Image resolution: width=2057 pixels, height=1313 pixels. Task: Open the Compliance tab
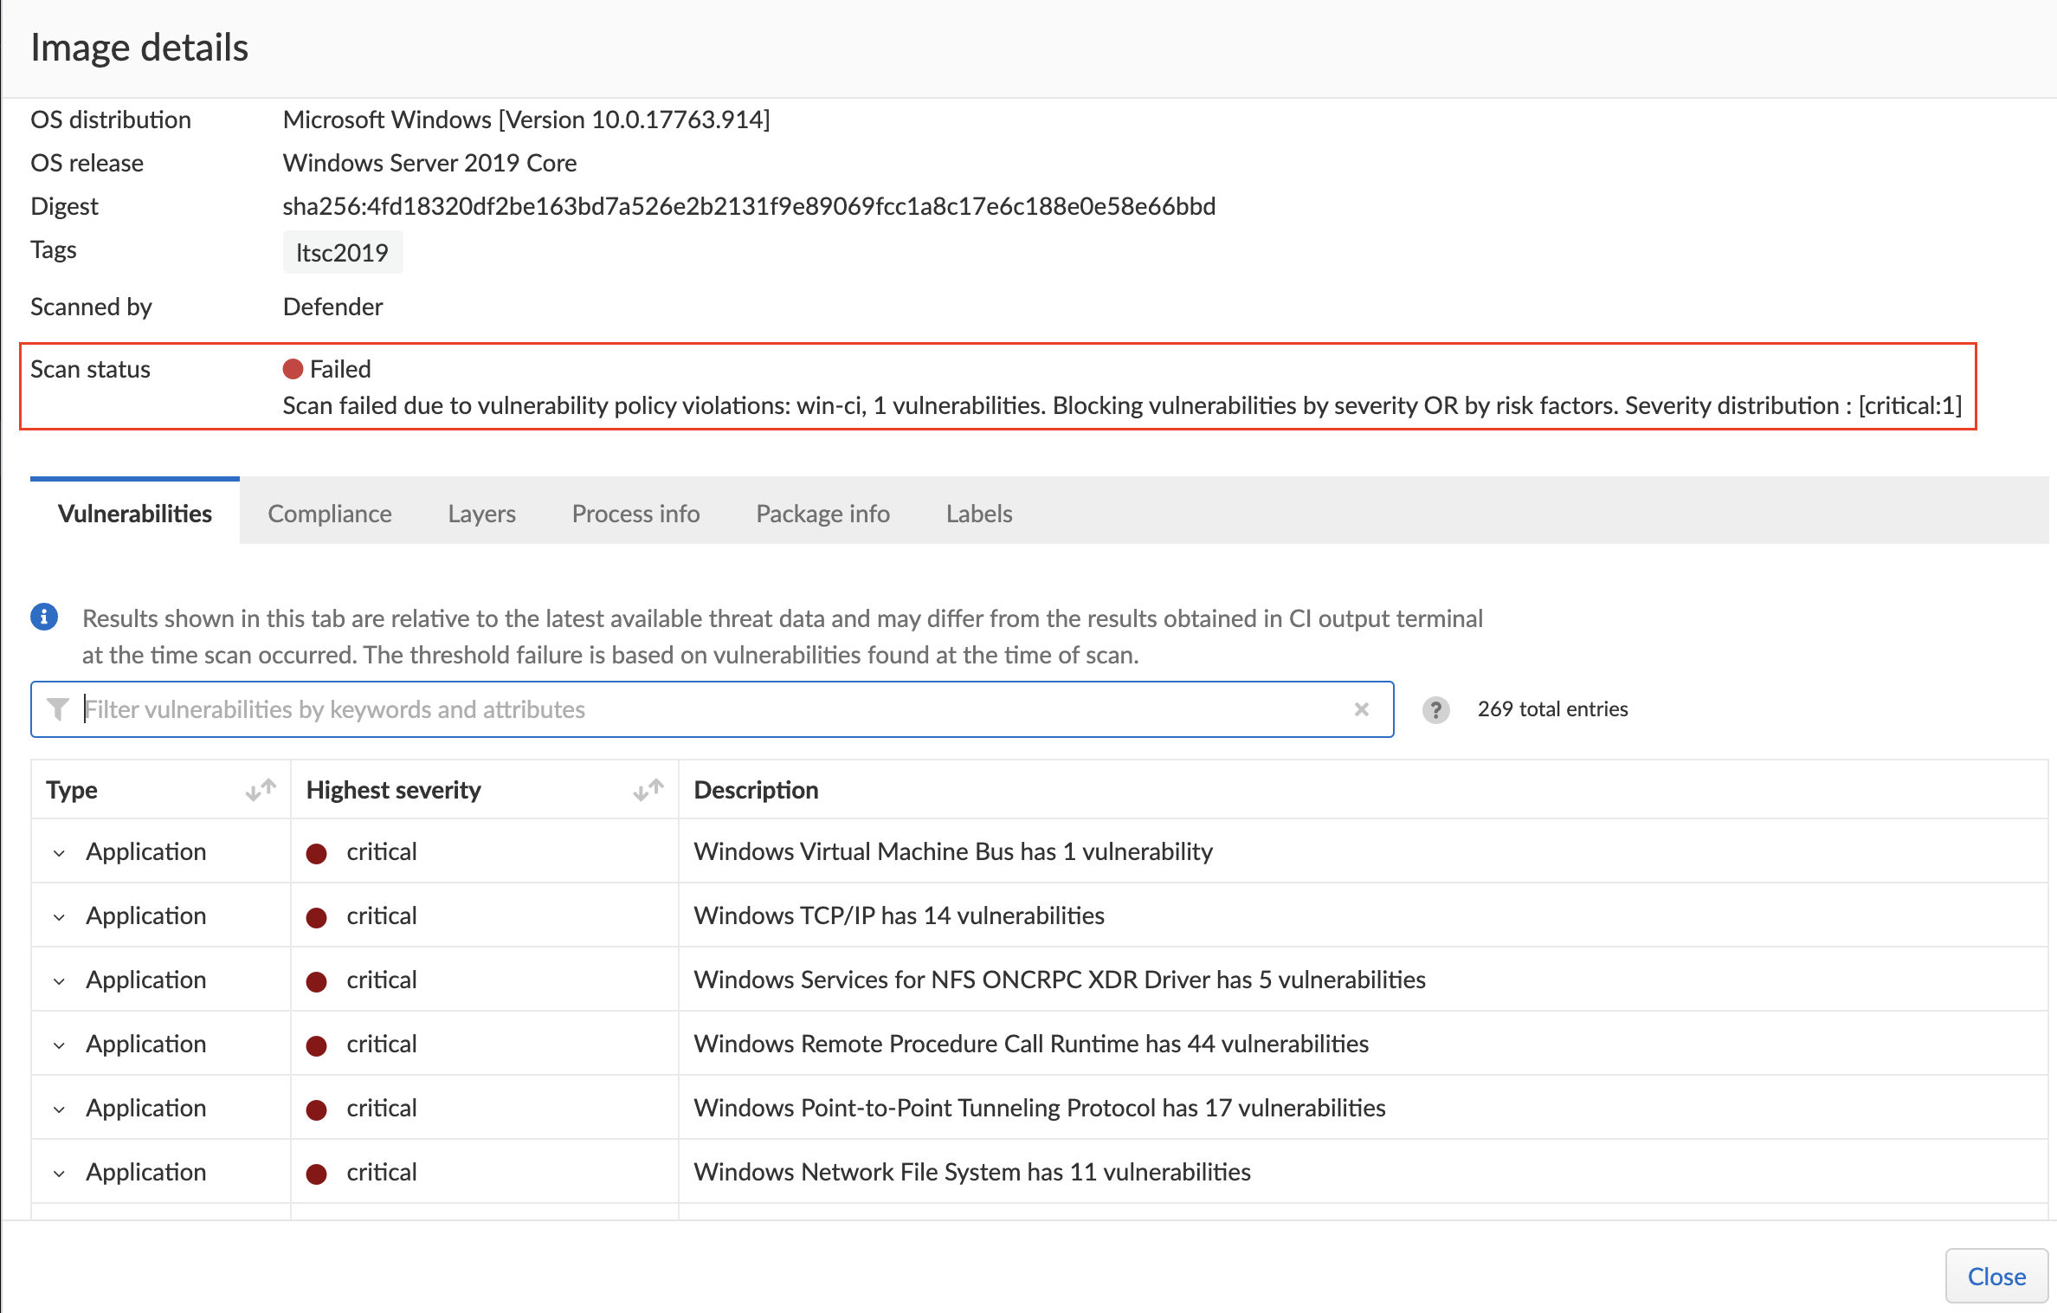click(x=330, y=513)
